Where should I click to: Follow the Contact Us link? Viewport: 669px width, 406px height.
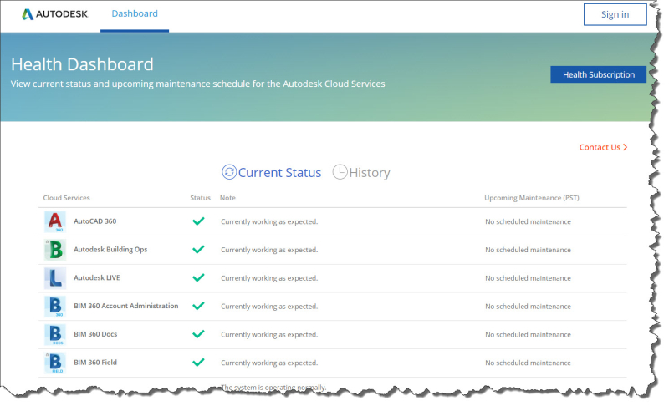tap(603, 147)
